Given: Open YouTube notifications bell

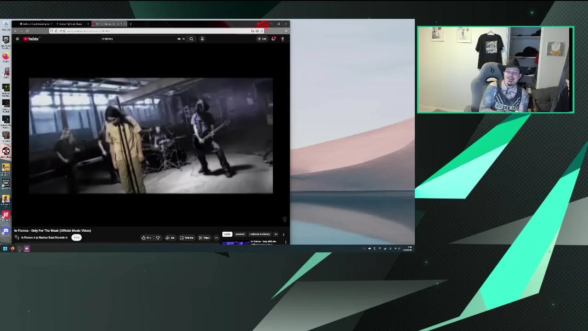Looking at the screenshot, I should point(273,39).
